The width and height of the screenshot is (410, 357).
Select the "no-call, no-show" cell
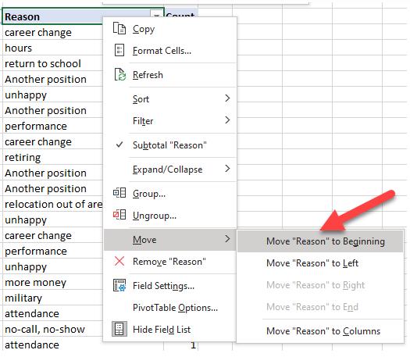pyautogui.click(x=52, y=329)
